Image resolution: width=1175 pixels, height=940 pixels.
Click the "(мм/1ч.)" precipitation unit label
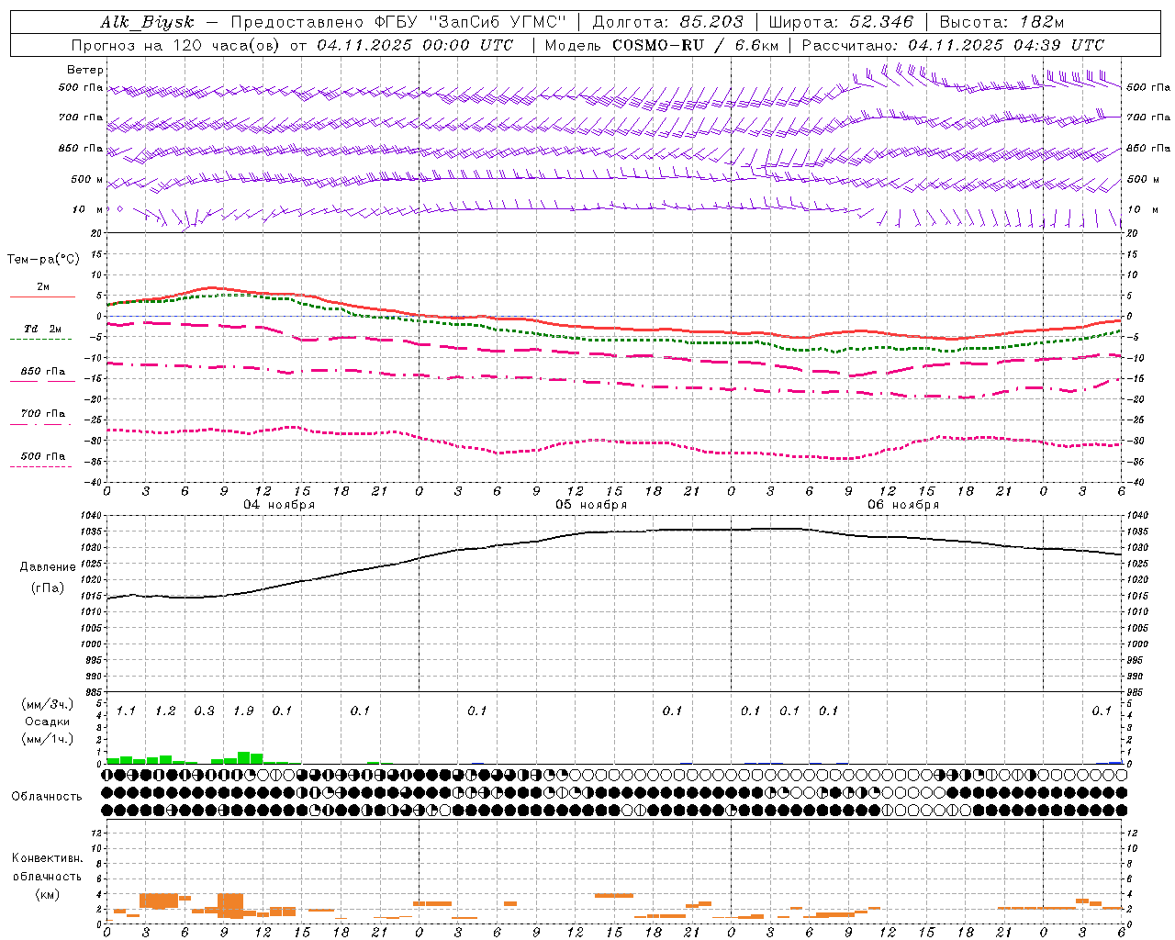coord(48,739)
